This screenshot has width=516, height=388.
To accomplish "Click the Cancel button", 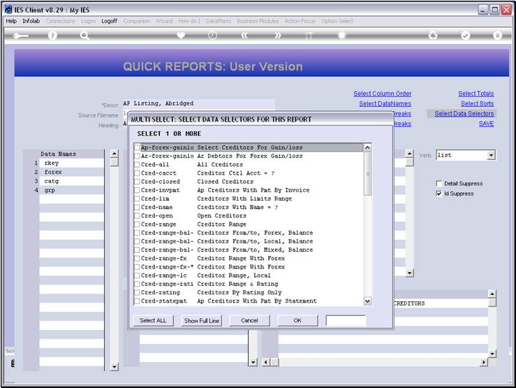I will (249, 320).
